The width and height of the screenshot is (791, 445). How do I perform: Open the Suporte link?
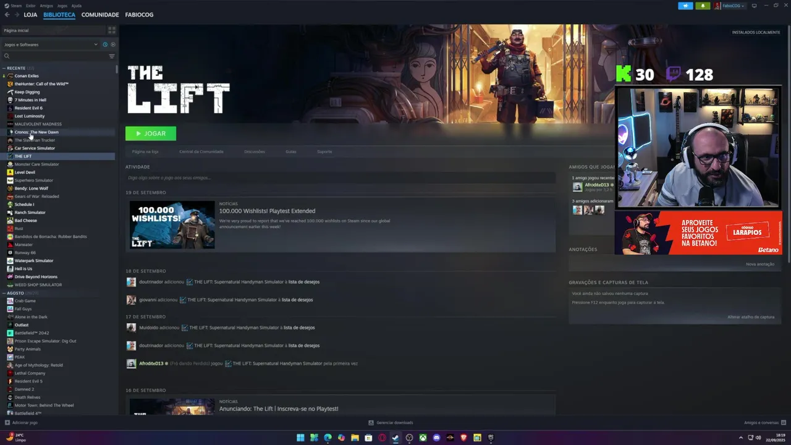(324, 151)
